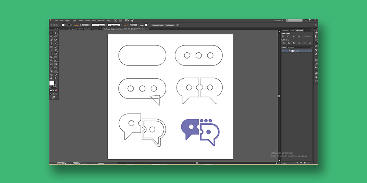
Task: Select the Artboard tool
Action: coord(51,74)
